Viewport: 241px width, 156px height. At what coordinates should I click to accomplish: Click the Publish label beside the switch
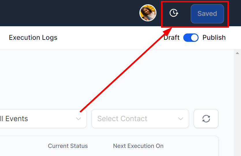(214, 37)
